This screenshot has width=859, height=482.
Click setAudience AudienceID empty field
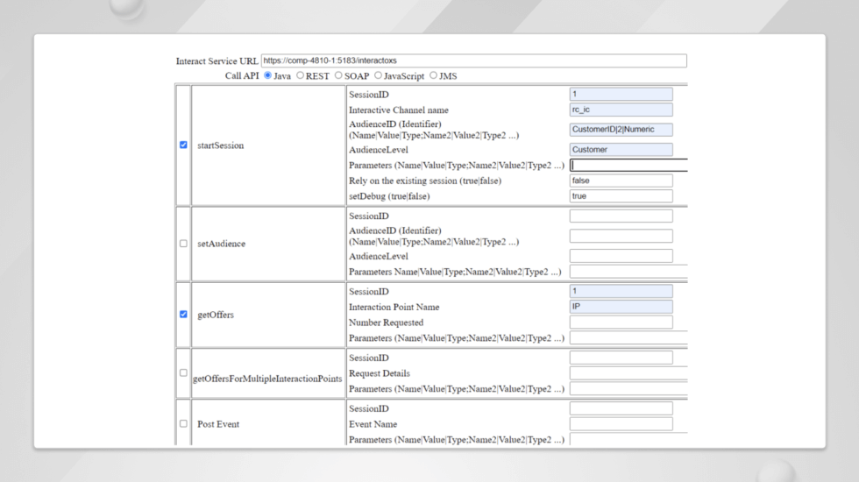tap(621, 236)
